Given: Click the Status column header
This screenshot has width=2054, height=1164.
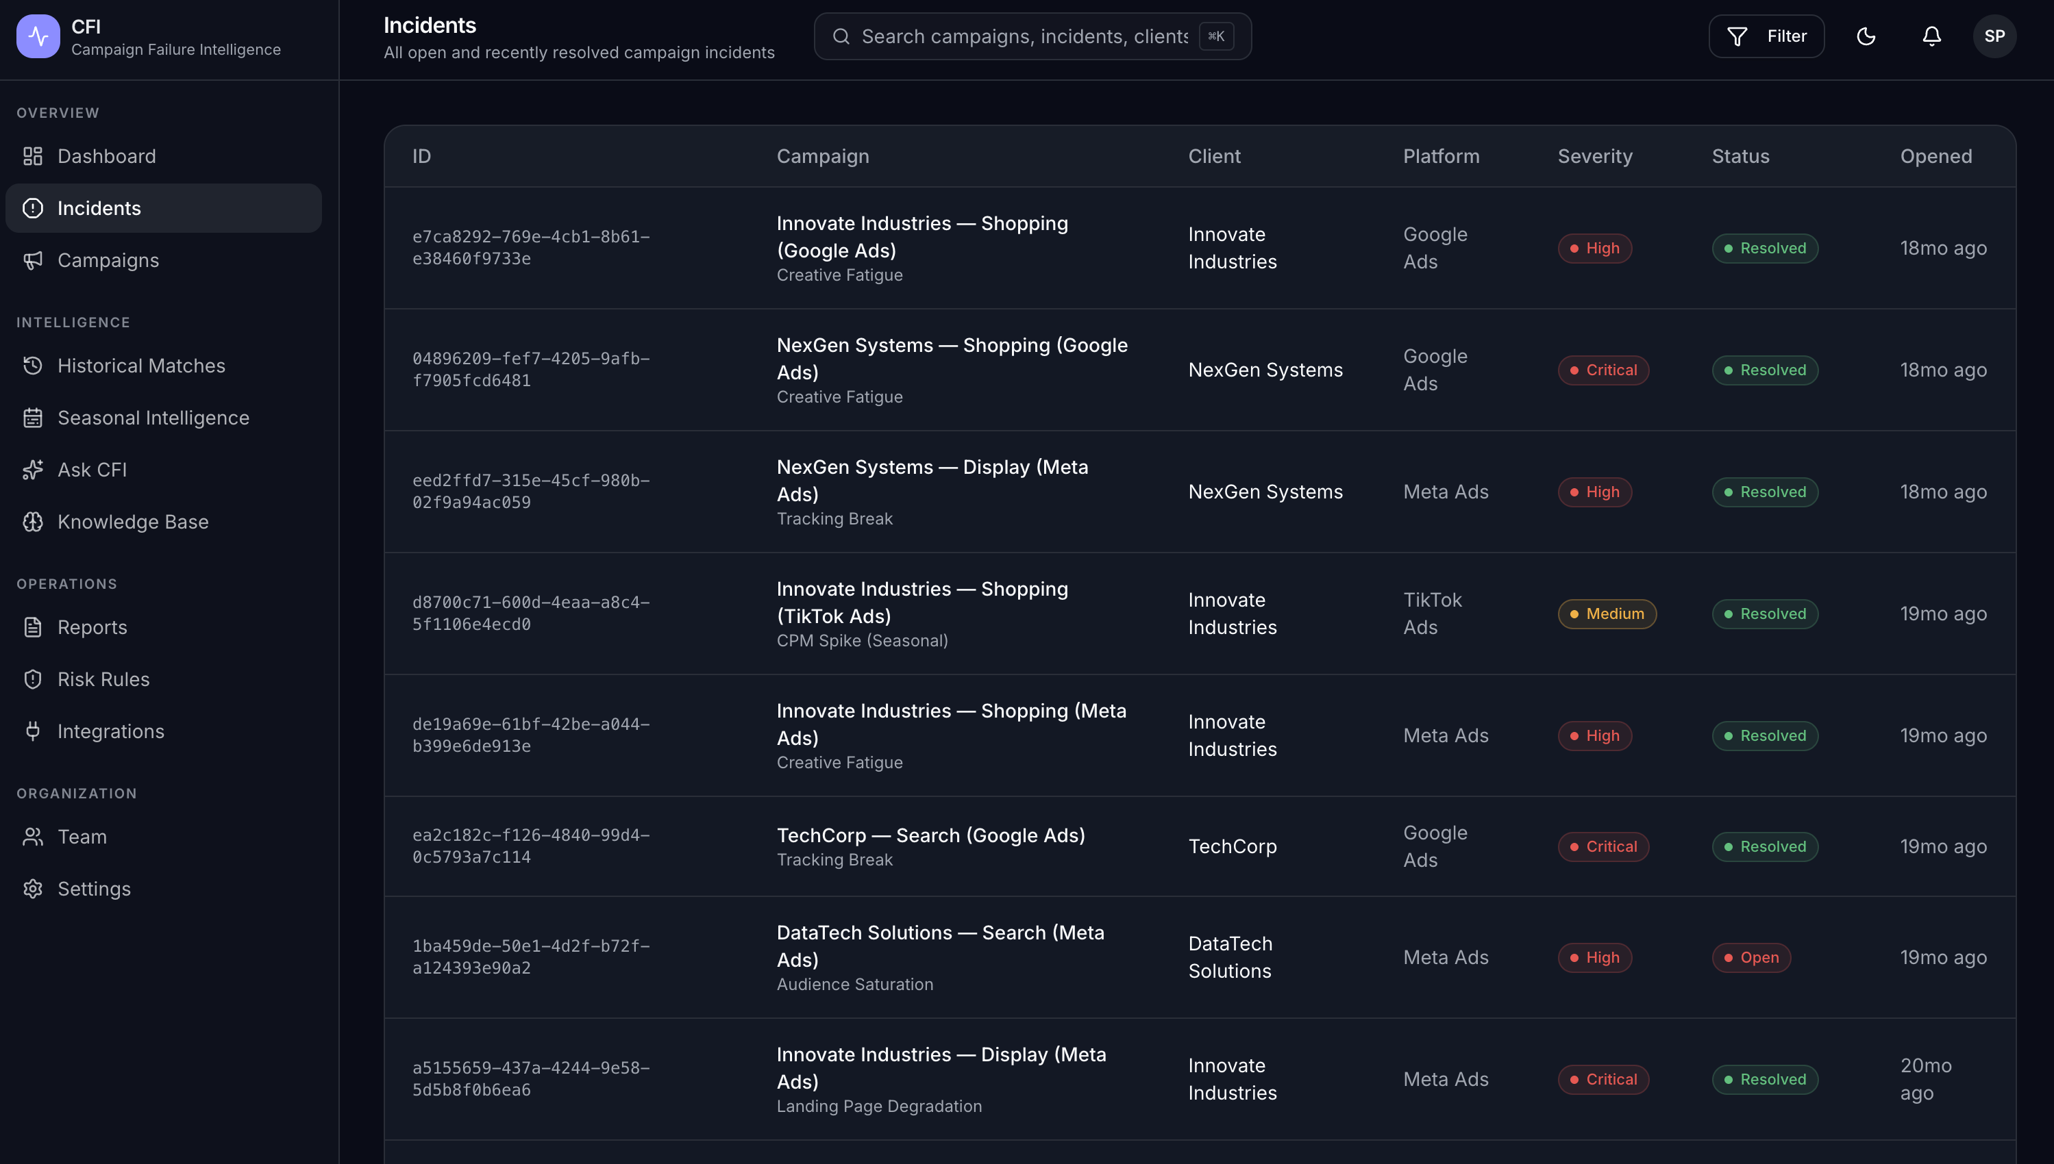Looking at the screenshot, I should [1740, 156].
